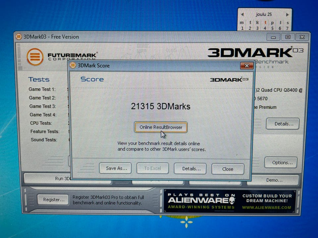Viewport: 318px width, 238px height.
Task: Click the 'joulu 25' month title
Action: coord(264,14)
